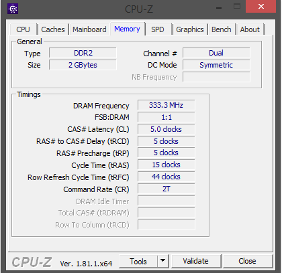Click the 333.3 MHz DRAM Frequency value

(166, 105)
